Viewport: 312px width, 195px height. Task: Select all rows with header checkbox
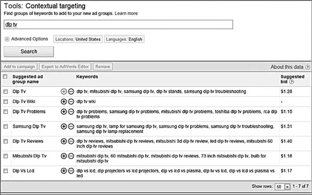(x=5, y=76)
